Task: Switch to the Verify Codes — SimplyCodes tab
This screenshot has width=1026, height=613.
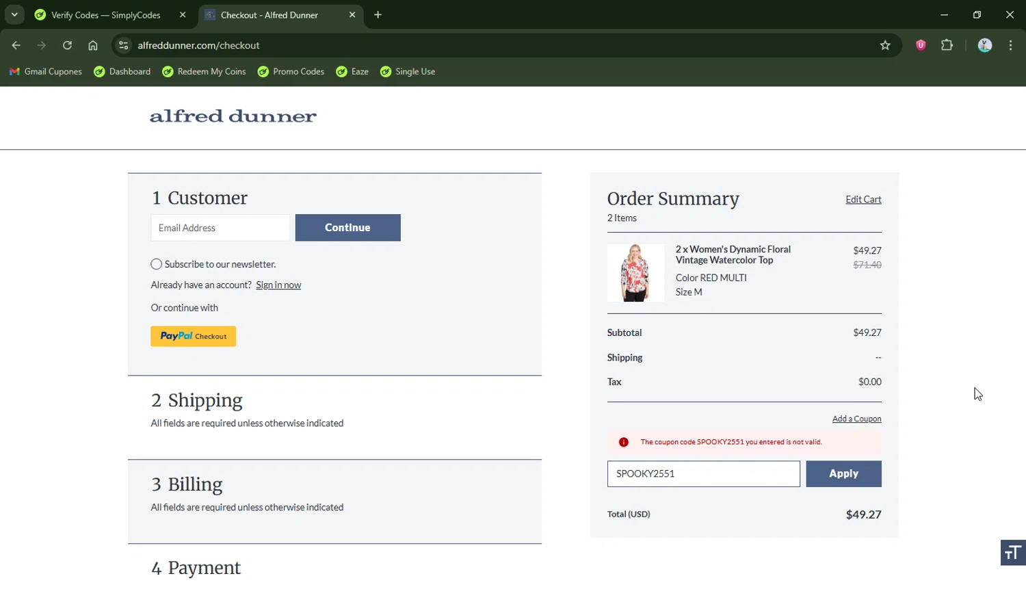Action: [x=106, y=15]
